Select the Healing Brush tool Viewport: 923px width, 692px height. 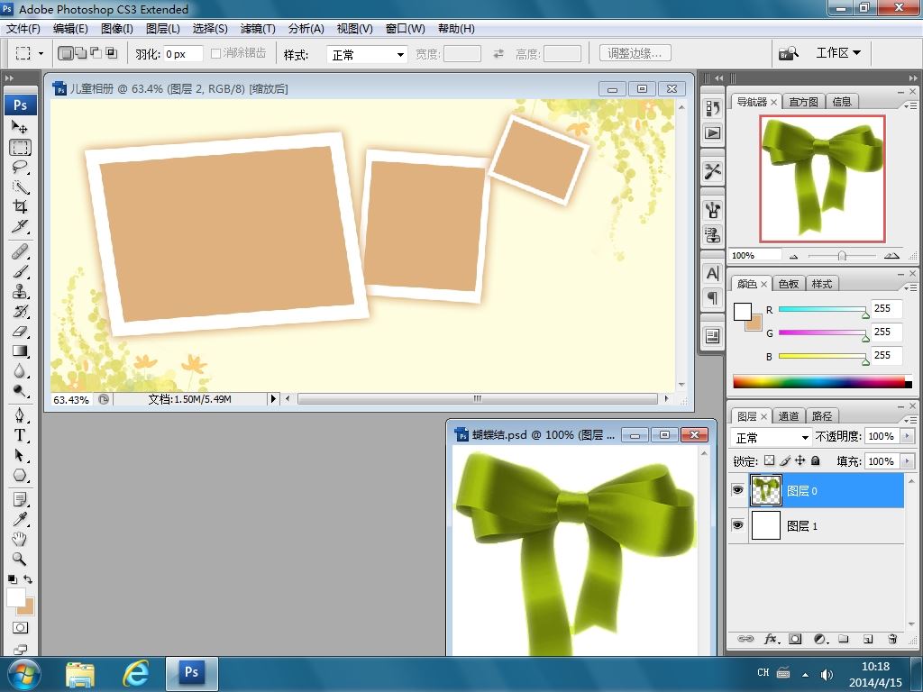[x=20, y=252]
